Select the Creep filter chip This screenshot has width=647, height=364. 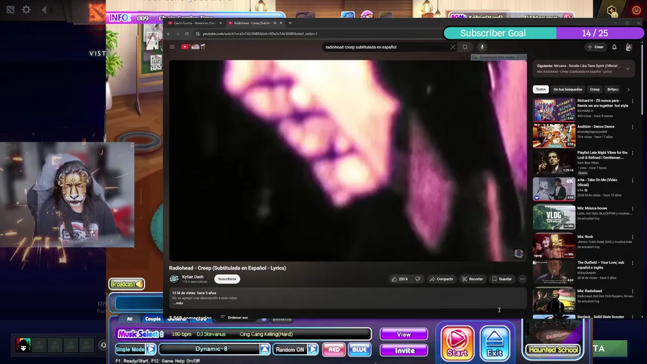595,89
